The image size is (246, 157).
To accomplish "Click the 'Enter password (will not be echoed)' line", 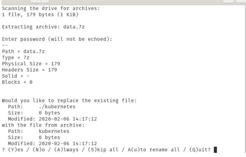I will tap(57, 39).
